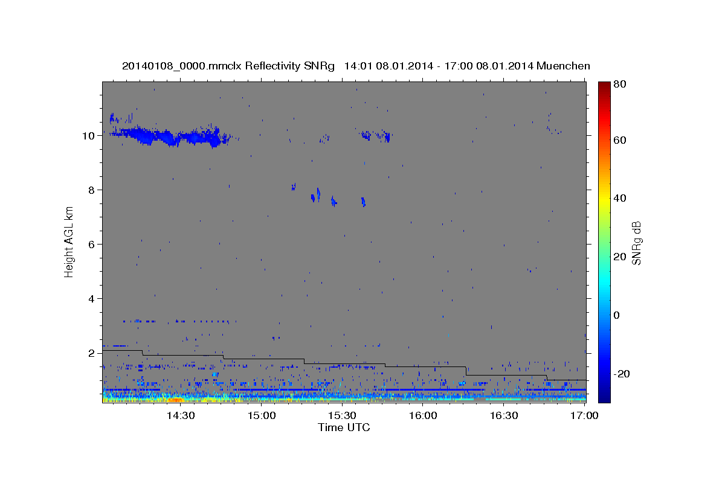
Task: Click the 'Time UTC' axis label
Action: (x=344, y=427)
